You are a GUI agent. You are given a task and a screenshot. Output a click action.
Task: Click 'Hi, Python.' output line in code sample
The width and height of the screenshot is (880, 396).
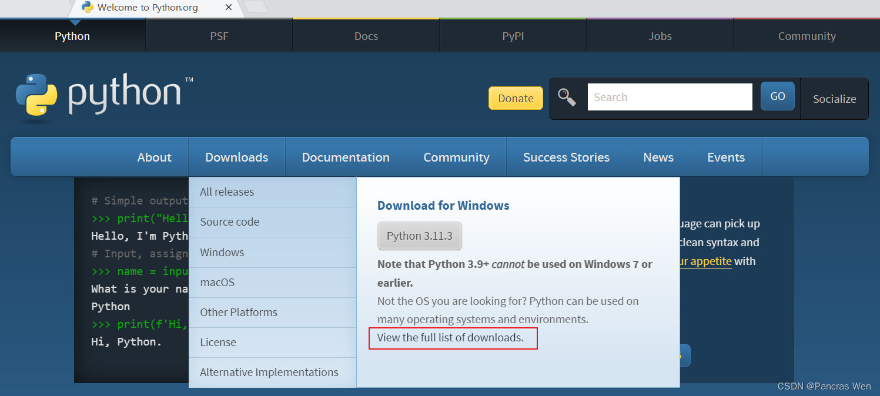point(126,342)
